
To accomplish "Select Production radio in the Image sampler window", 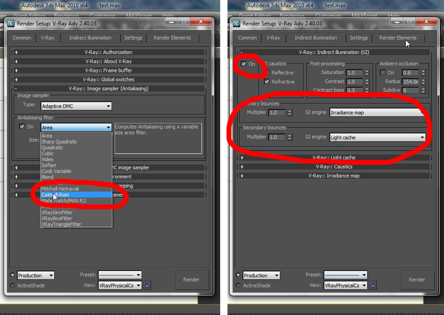I will pos(12,275).
